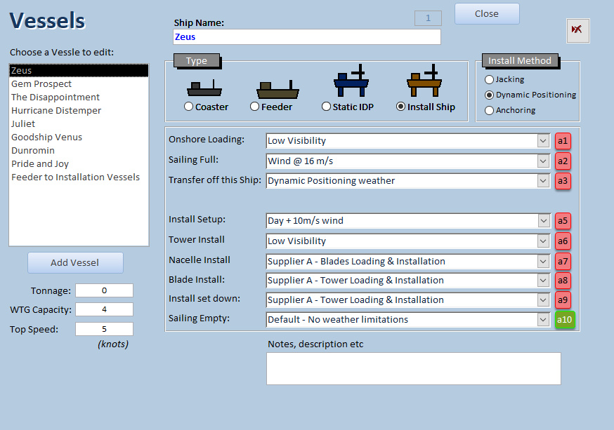614x430 pixels.
Task: Select the Static IDP radio button
Action: pos(326,107)
